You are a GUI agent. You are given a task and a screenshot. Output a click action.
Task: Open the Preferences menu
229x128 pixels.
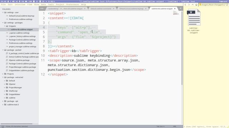click(x=73, y=5)
